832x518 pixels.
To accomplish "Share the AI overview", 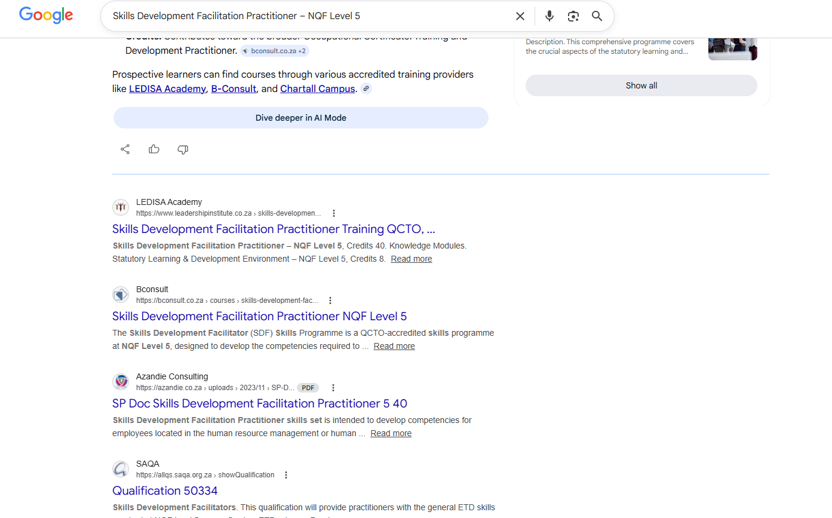I will (125, 149).
